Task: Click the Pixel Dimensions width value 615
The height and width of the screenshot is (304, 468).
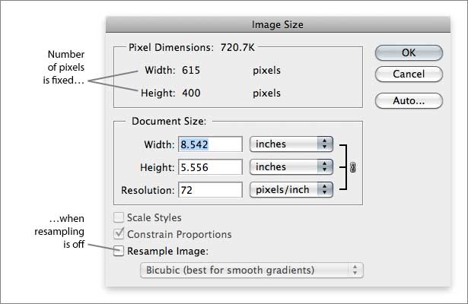Action: 191,71
